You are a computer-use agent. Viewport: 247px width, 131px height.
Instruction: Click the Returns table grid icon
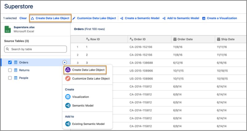(16, 70)
